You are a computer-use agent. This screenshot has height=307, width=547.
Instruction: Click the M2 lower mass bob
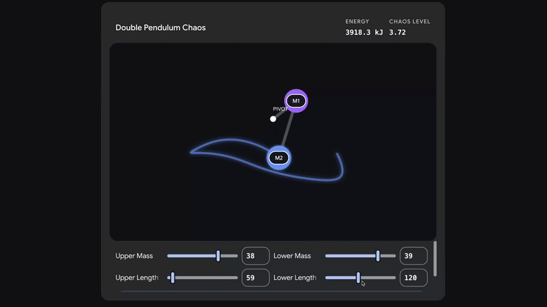[x=278, y=158]
